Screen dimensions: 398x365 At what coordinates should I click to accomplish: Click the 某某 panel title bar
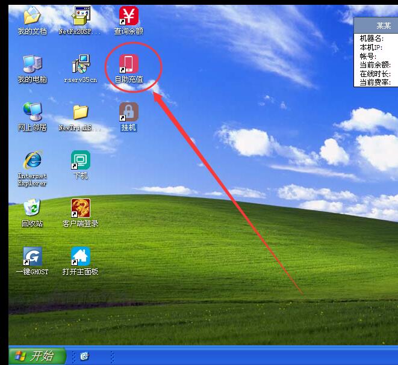[376, 26]
